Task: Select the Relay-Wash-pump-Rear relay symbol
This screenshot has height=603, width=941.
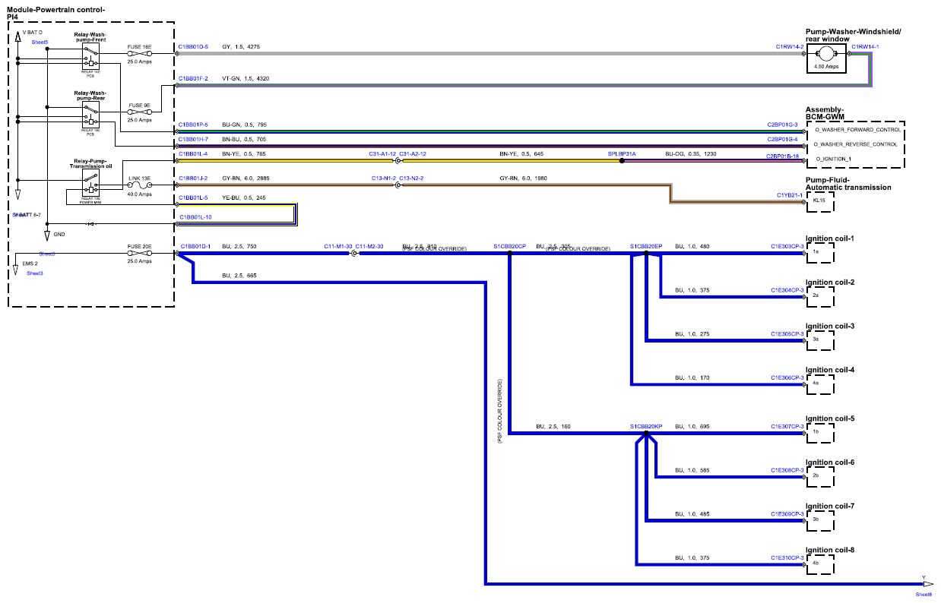Action: [x=90, y=116]
